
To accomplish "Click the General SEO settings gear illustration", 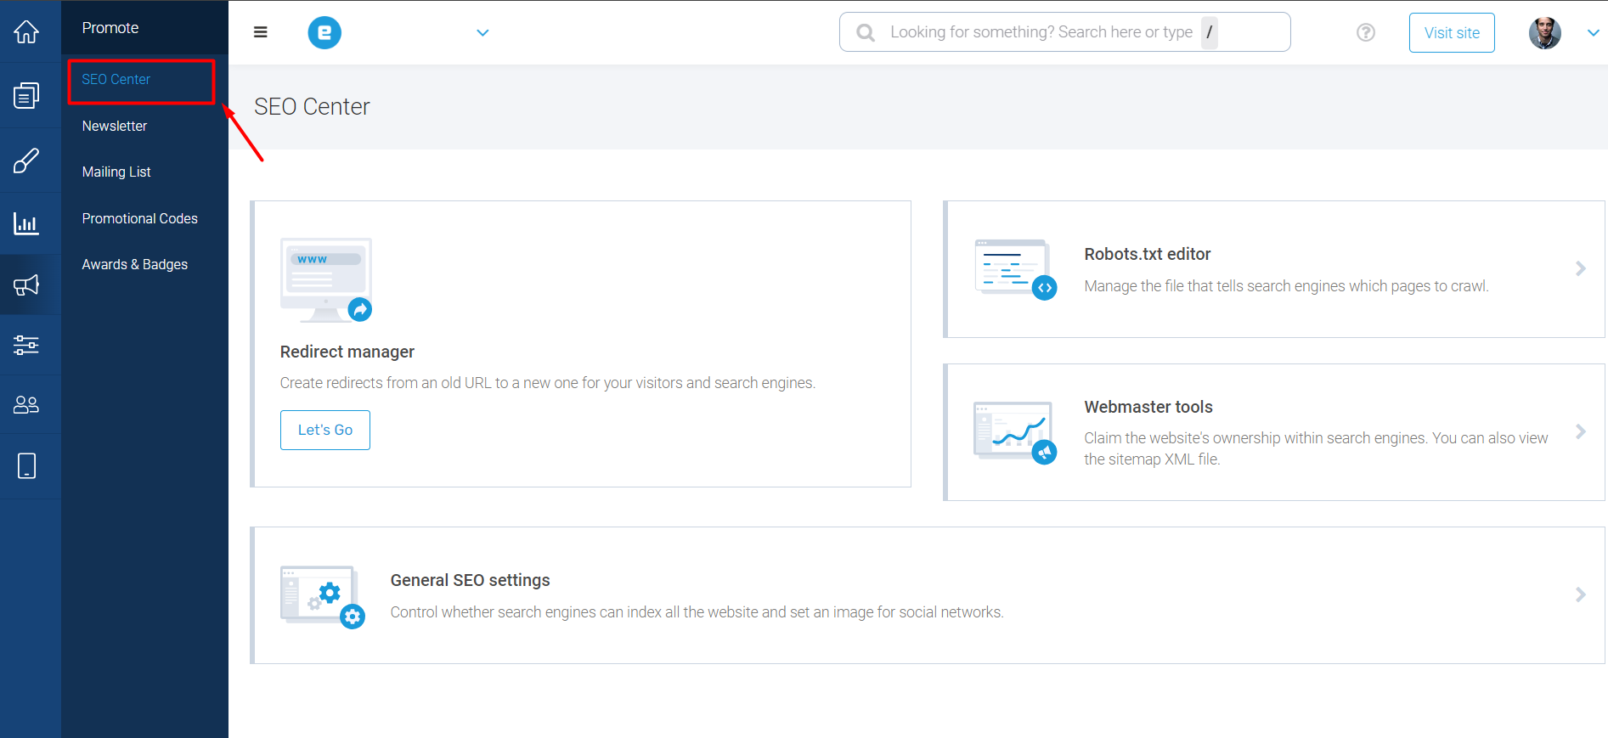I will coord(323,597).
